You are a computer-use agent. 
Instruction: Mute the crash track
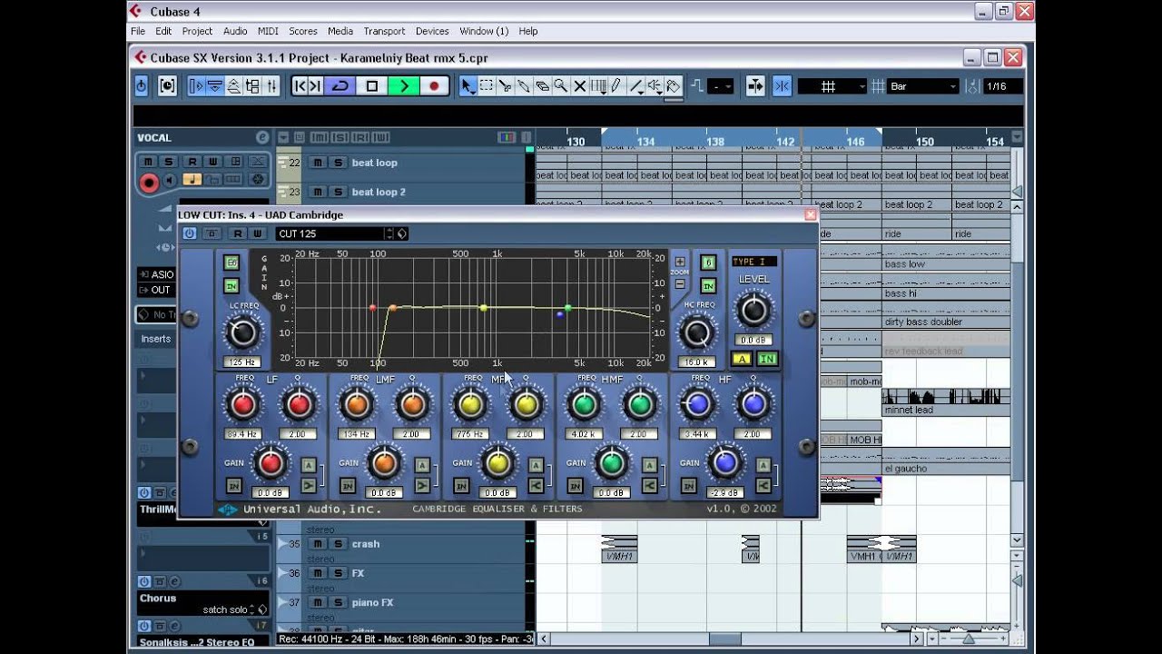(x=317, y=544)
